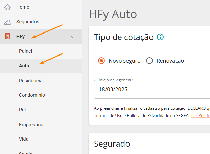Open Residencial submenu item
This screenshot has width=210, height=154.
pyautogui.click(x=31, y=81)
